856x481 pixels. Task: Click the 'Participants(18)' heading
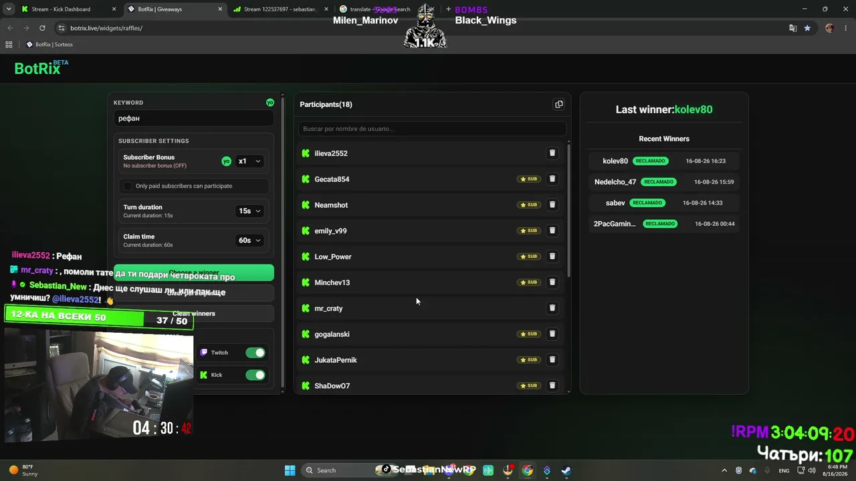point(326,104)
